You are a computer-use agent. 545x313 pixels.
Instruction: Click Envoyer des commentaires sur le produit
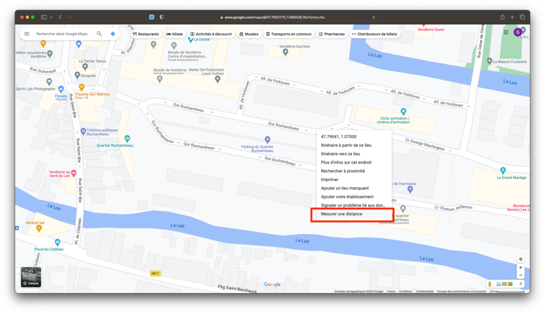[x=462, y=291]
